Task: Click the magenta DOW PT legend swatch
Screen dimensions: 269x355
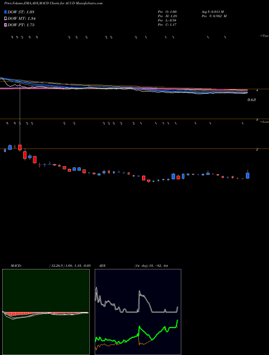Action: tap(5, 25)
